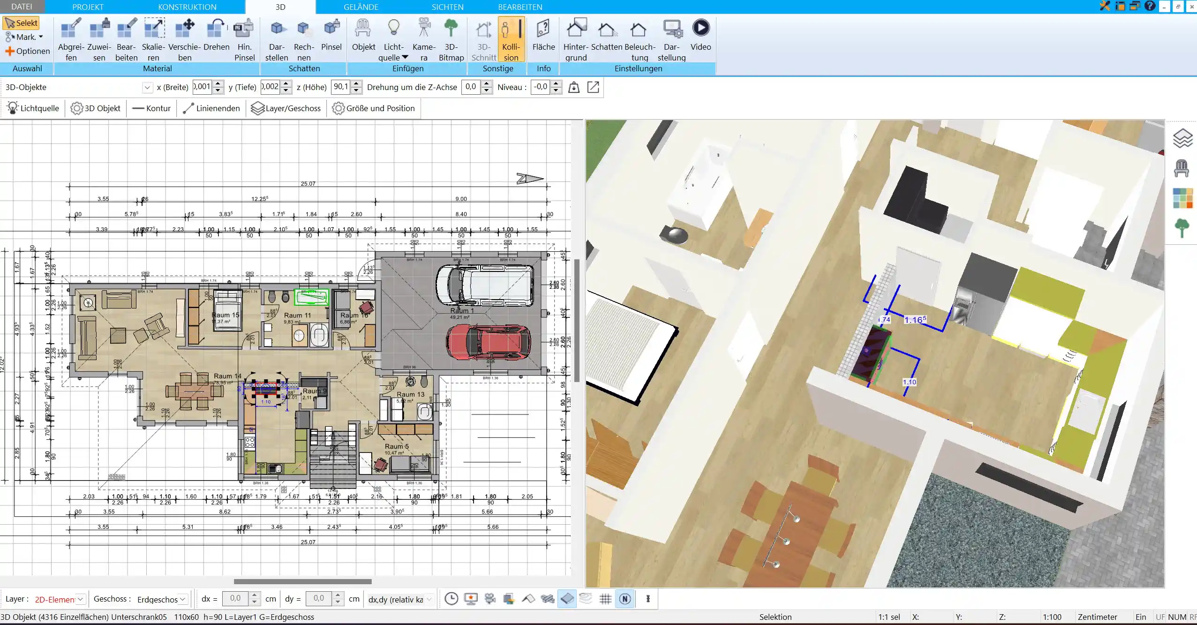
Task: Toggle the Kollision mode
Action: point(511,40)
